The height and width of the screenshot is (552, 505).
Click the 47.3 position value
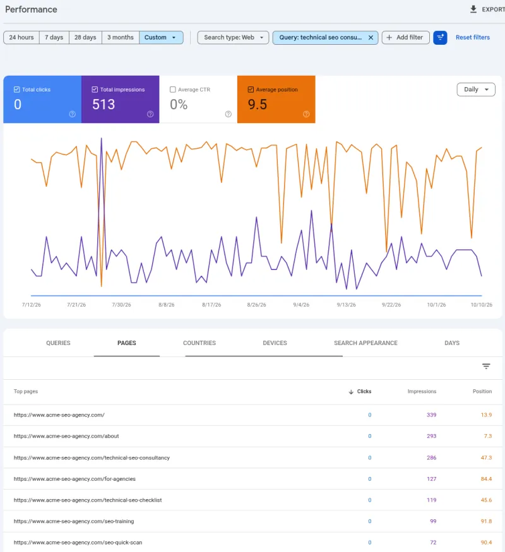coord(486,457)
